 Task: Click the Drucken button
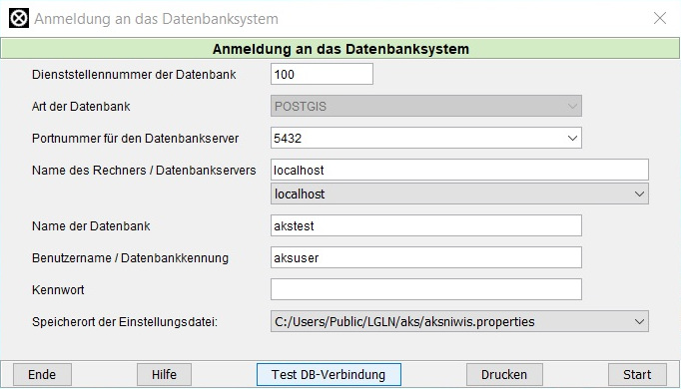504,375
